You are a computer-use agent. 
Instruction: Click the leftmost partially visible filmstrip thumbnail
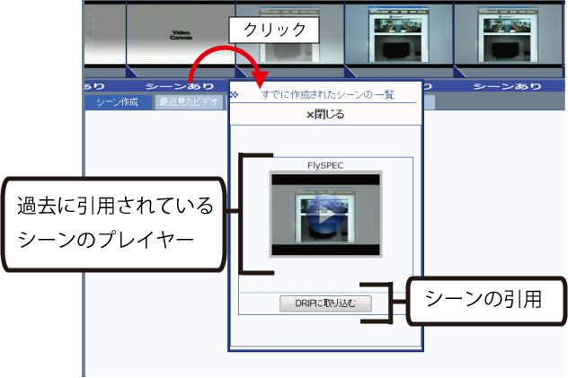(x=104, y=35)
